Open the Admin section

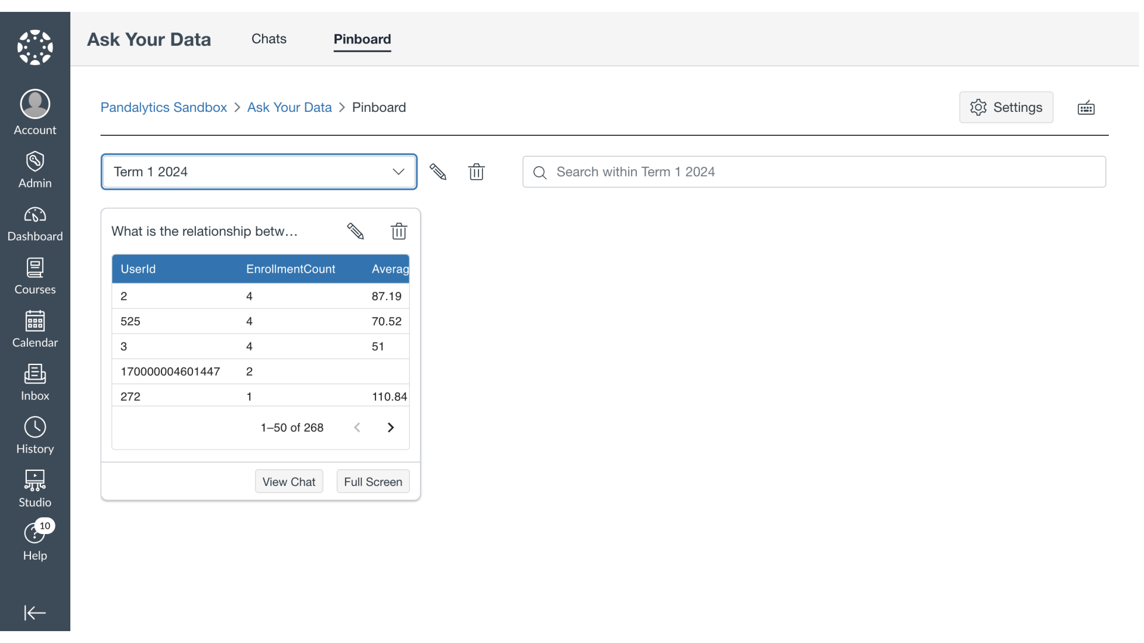(34, 169)
